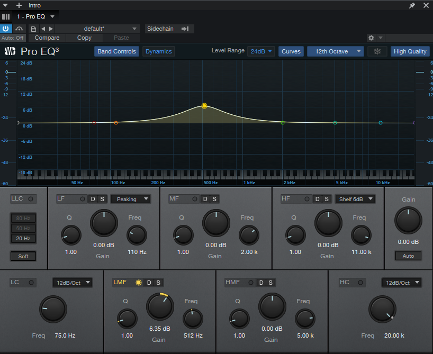Viewport: 433px width, 354px height.
Task: Toggle the Pro EQ power bypass button
Action: pyautogui.click(x=6, y=29)
